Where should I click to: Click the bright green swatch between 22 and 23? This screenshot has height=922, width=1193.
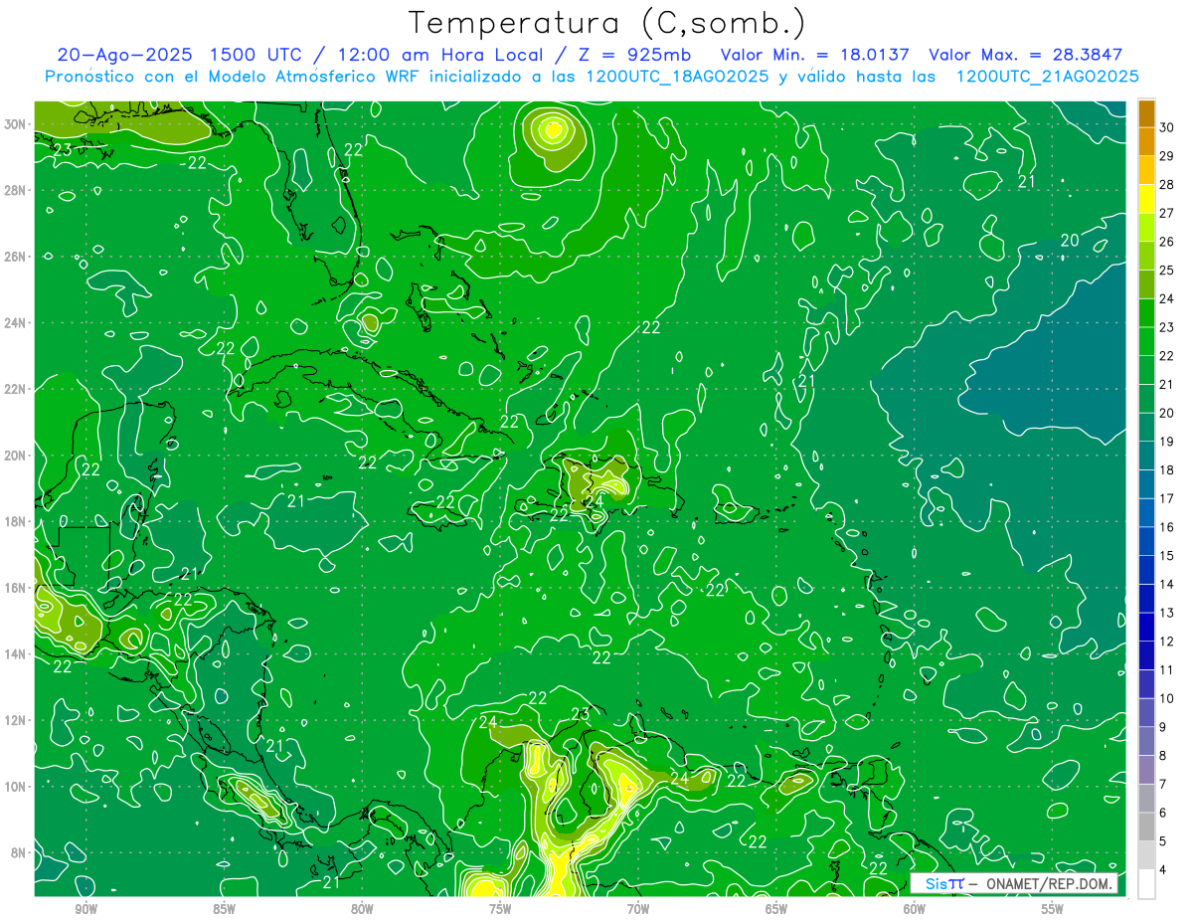pyautogui.click(x=1146, y=341)
